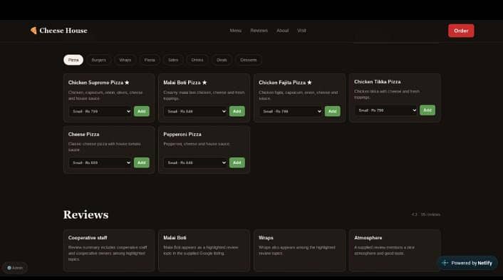Select the Pizza category pill

click(x=73, y=60)
